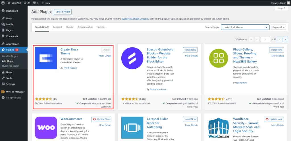Open the Wordfence Security title link
This screenshot has width=291, height=141.
pos(246,125)
